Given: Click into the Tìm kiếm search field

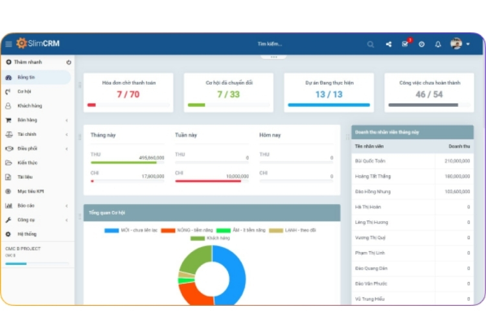Looking at the screenshot, I should coord(270,44).
